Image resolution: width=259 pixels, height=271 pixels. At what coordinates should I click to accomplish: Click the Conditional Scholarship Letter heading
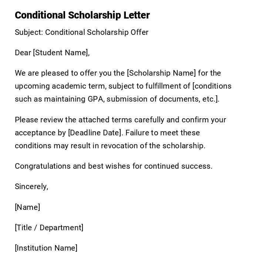pos(82,15)
